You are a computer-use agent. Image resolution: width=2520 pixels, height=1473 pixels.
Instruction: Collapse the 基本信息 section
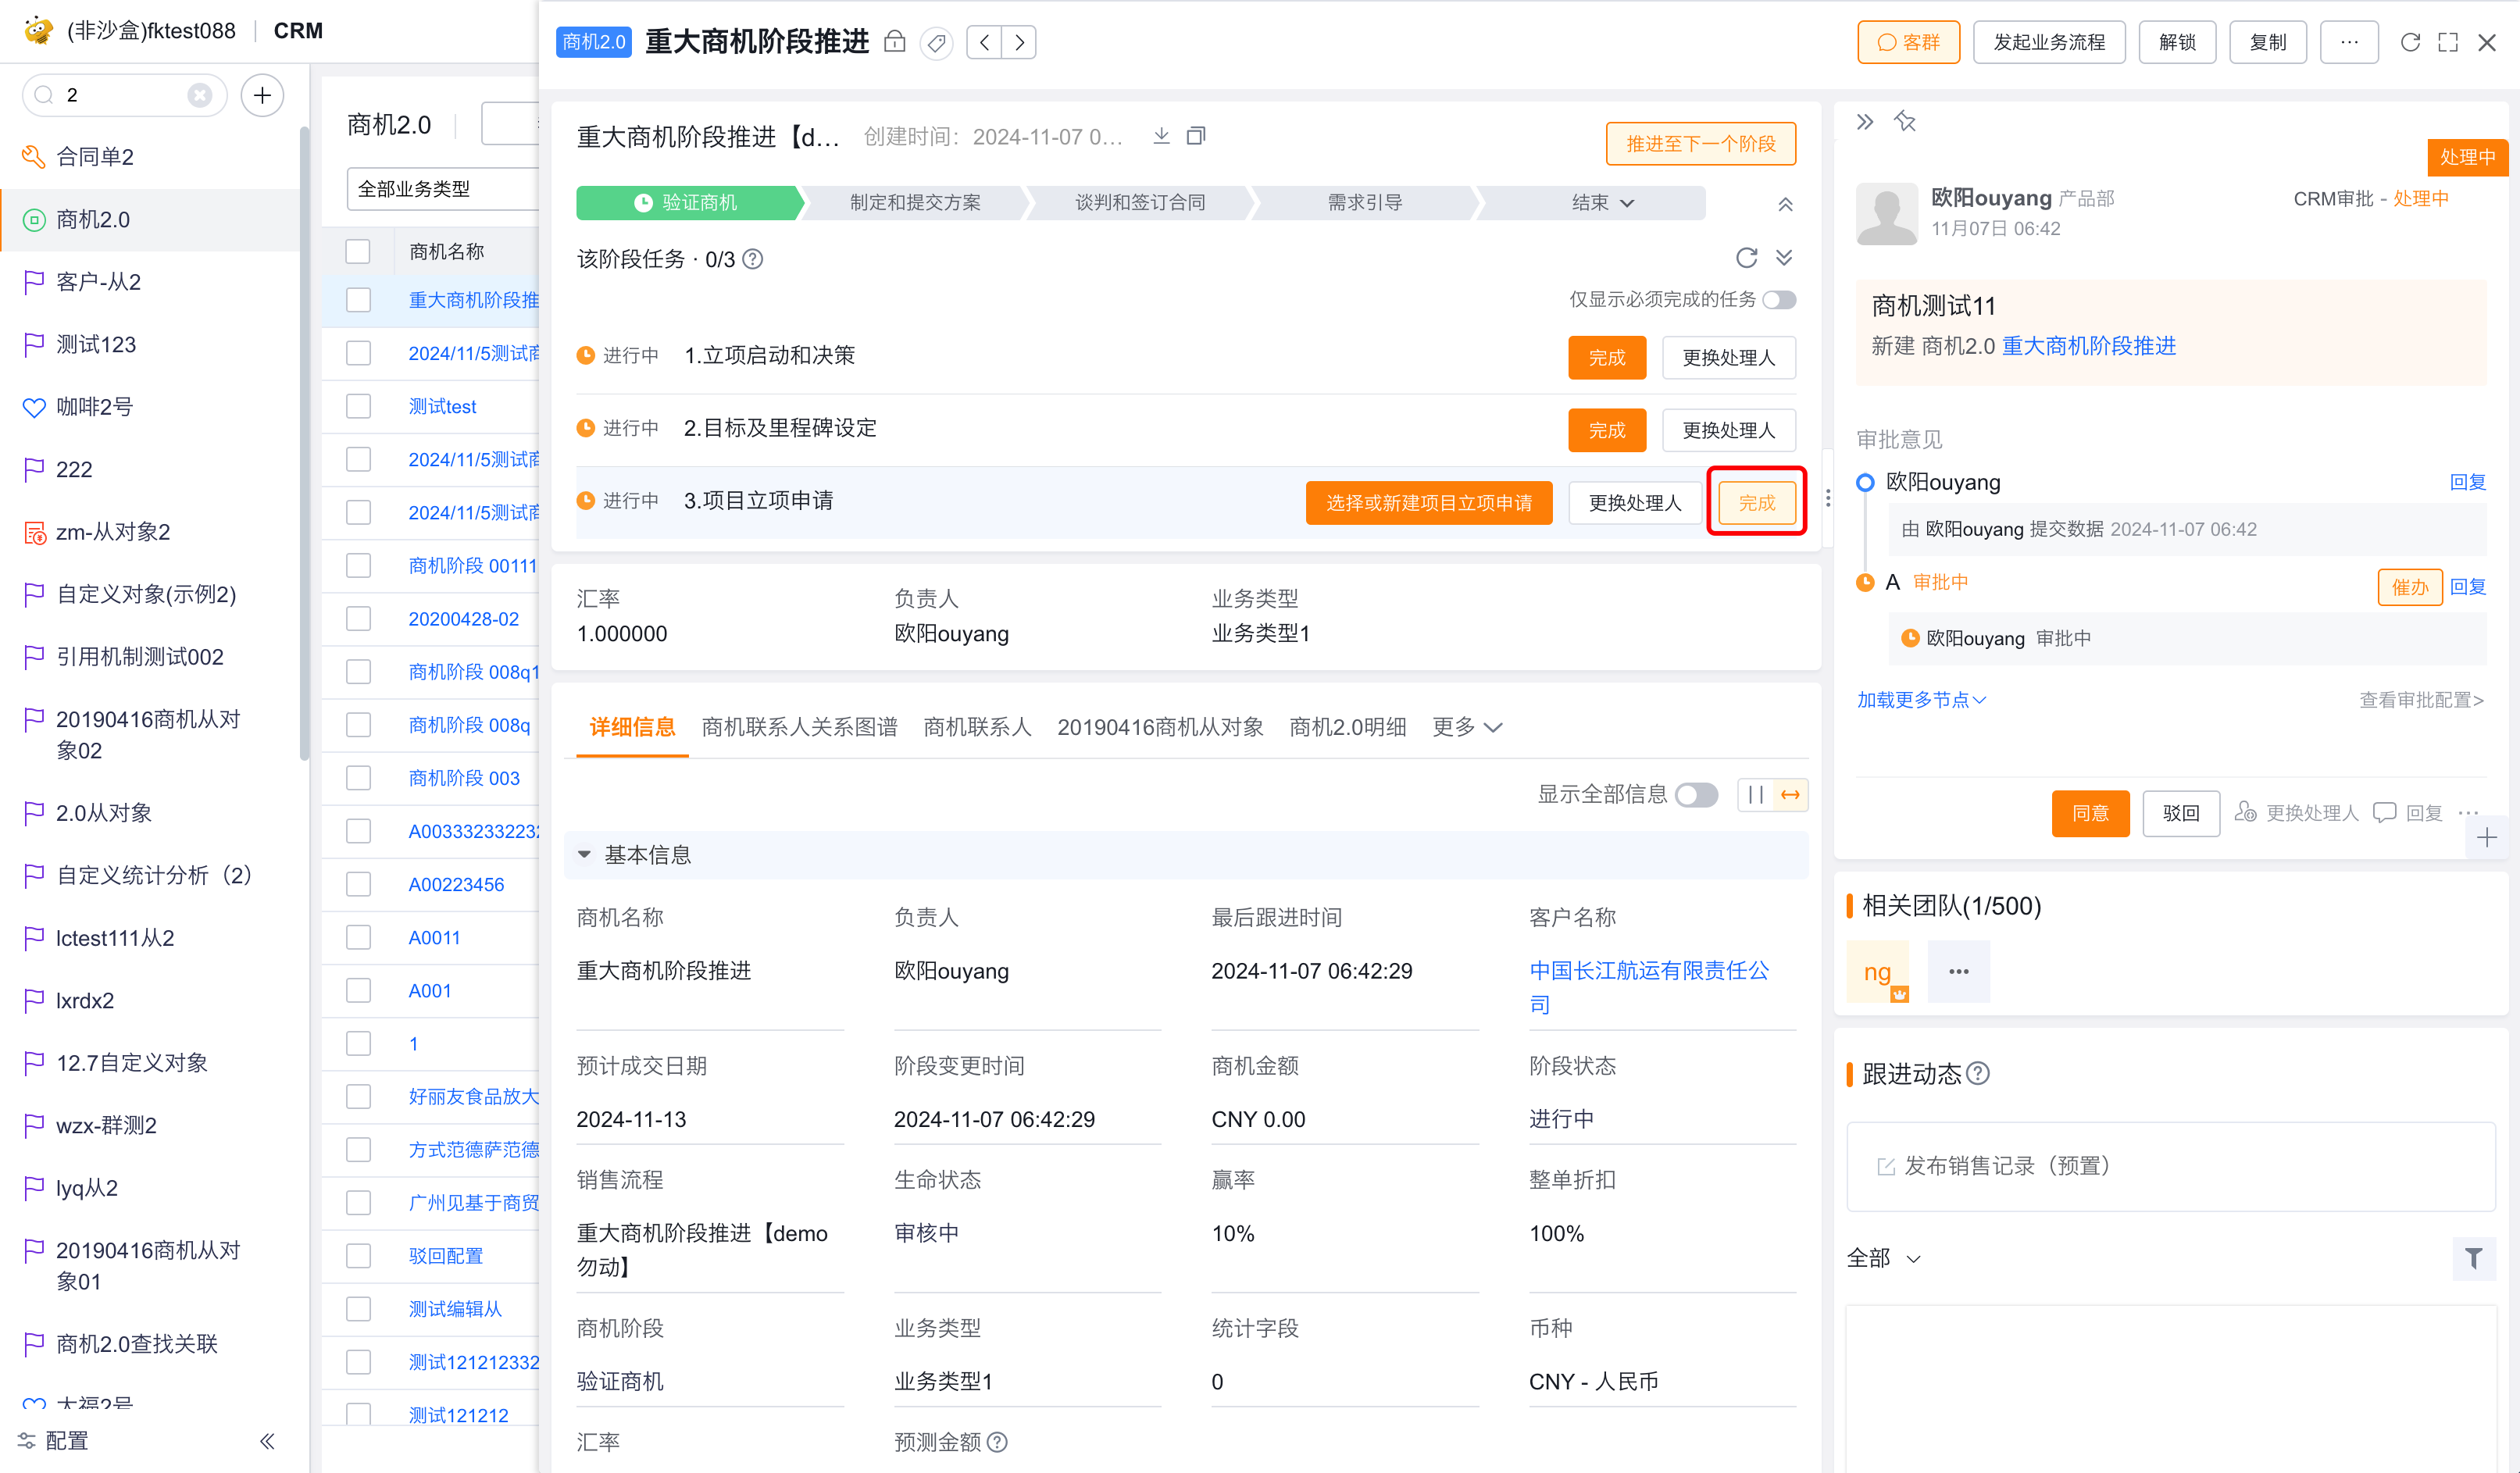point(584,855)
